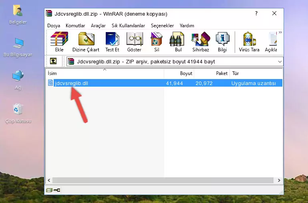Click the jdcvsreglib.dll file icon
The image size is (308, 203).
click(50, 83)
